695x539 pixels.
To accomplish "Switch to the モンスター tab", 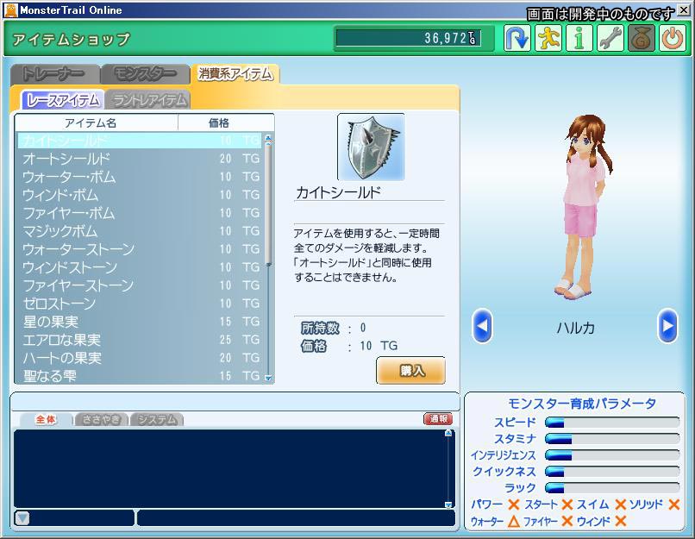I will [x=146, y=73].
